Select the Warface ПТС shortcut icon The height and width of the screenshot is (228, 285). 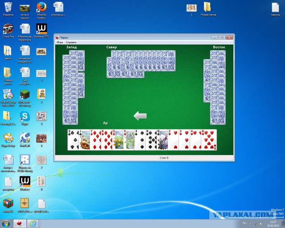(x=41, y=31)
